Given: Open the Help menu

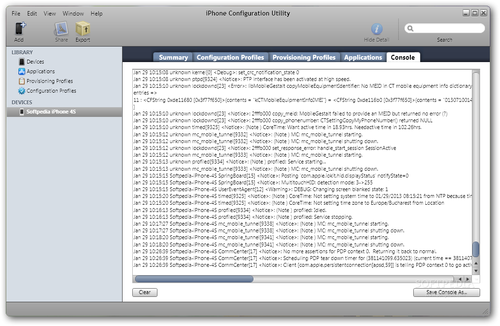Looking at the screenshot, I should click(96, 14).
